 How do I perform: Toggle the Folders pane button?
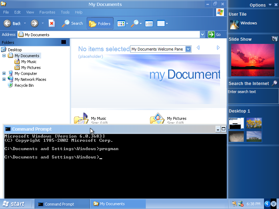(x=100, y=23)
